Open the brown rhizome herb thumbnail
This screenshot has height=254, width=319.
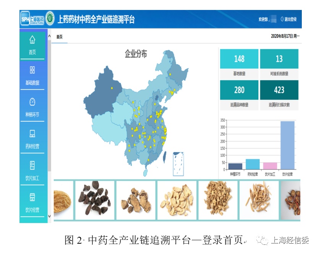pyautogui.click(x=136, y=200)
